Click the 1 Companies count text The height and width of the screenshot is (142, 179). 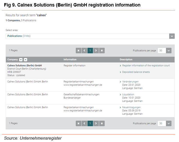click(13, 20)
